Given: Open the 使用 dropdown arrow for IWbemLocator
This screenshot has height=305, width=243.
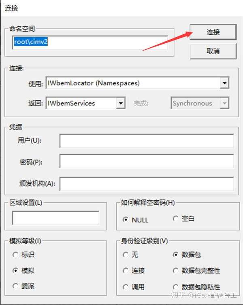Looking at the screenshot, I should 224,83.
